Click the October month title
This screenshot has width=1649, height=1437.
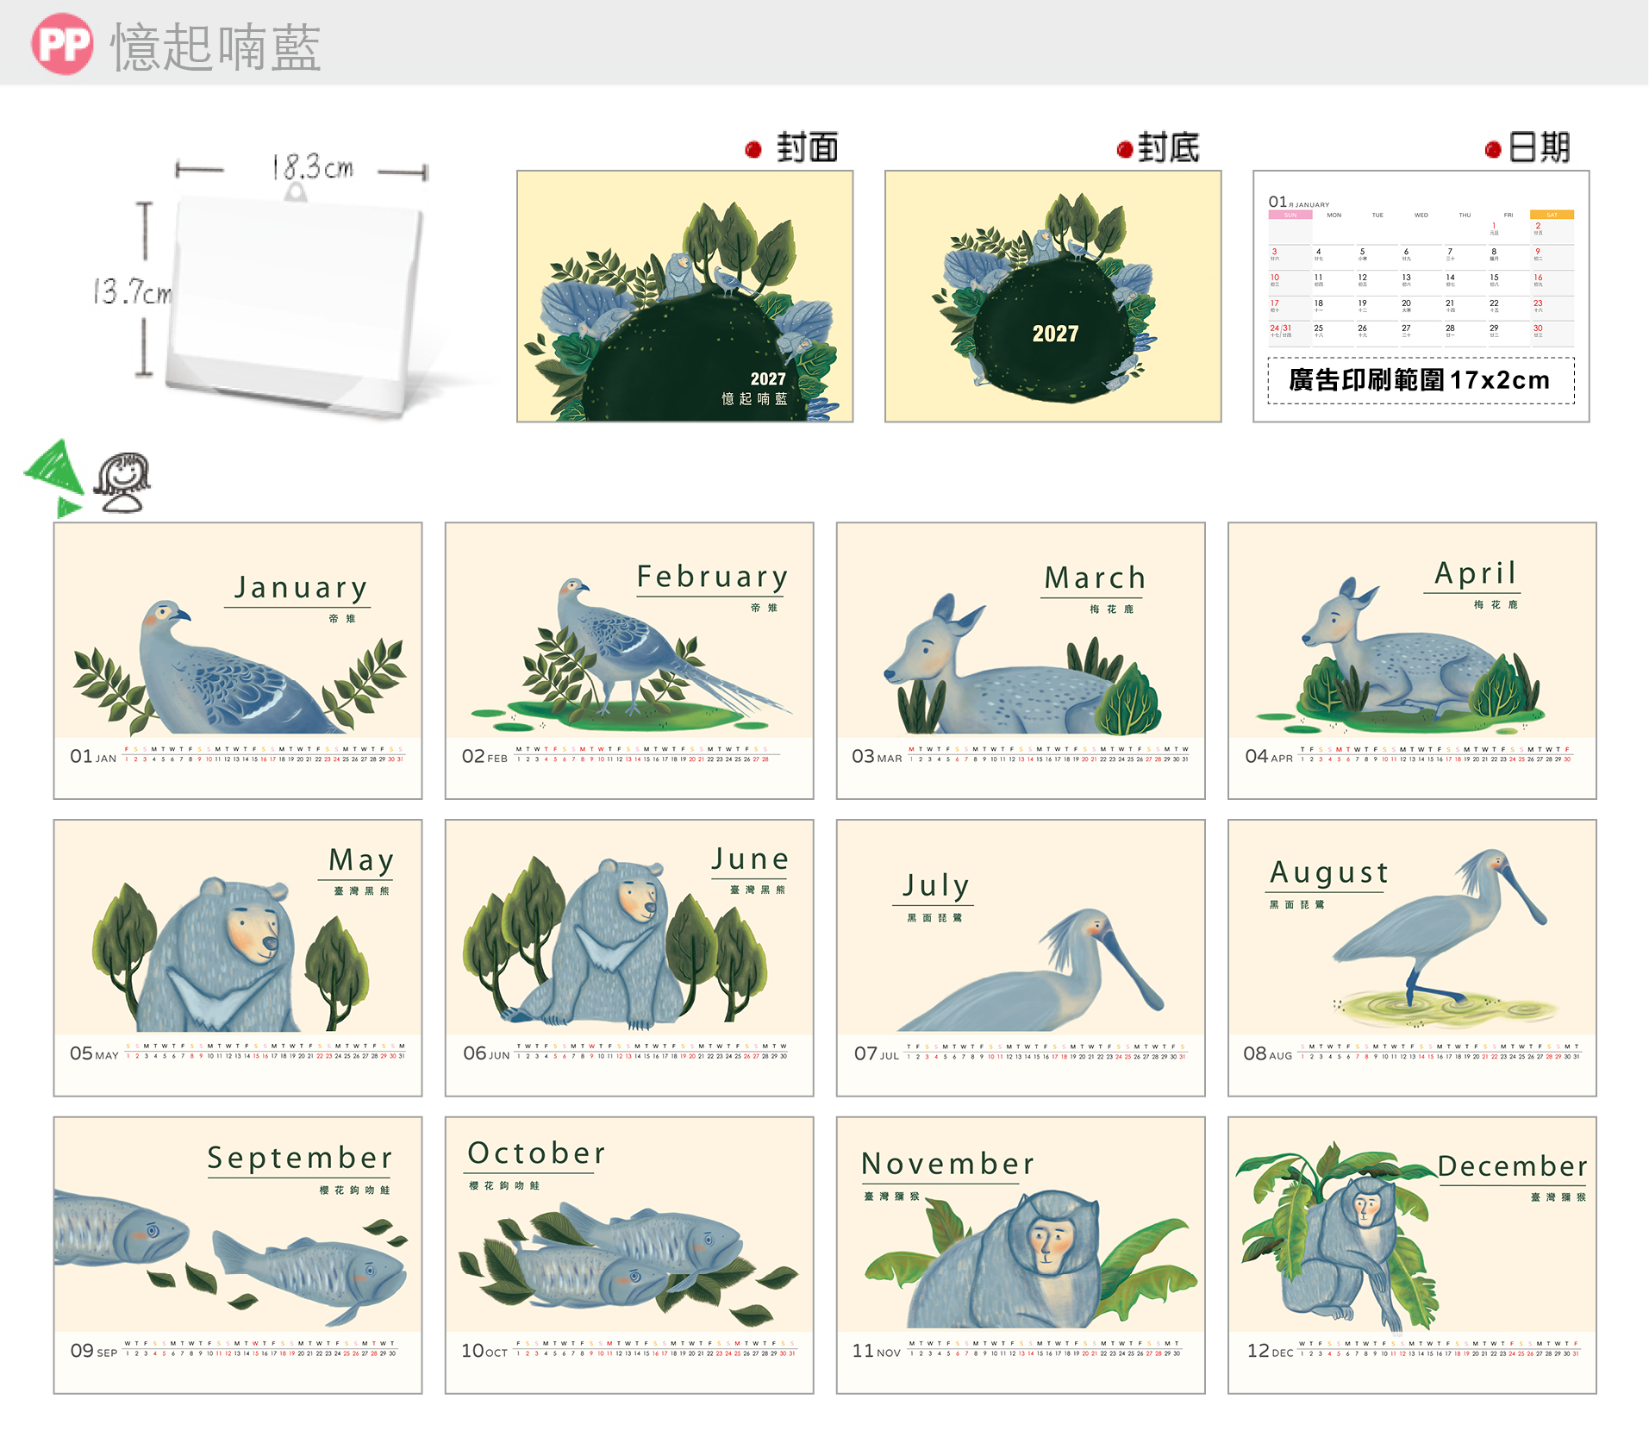[x=536, y=1153]
